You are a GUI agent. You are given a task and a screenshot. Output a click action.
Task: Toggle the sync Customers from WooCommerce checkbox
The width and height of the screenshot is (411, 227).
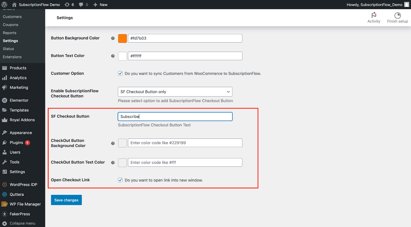click(x=120, y=73)
